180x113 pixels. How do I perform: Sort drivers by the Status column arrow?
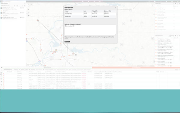[177, 6]
